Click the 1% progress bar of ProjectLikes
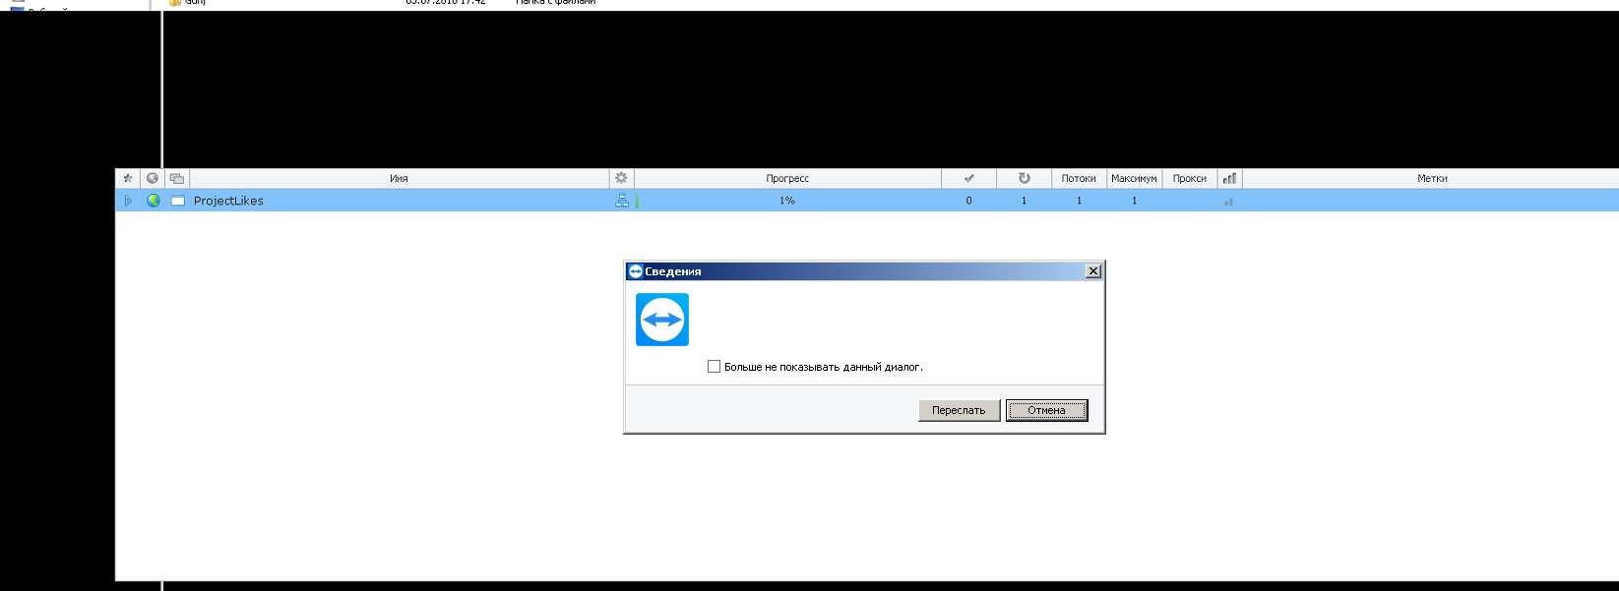Screen dimensions: 1619x591 787,201
